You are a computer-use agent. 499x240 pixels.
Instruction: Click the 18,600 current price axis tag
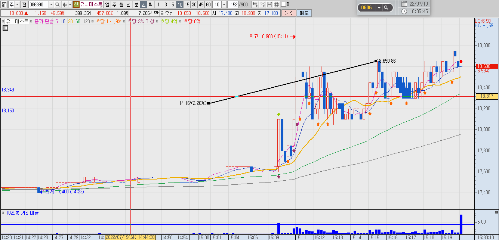point(486,66)
